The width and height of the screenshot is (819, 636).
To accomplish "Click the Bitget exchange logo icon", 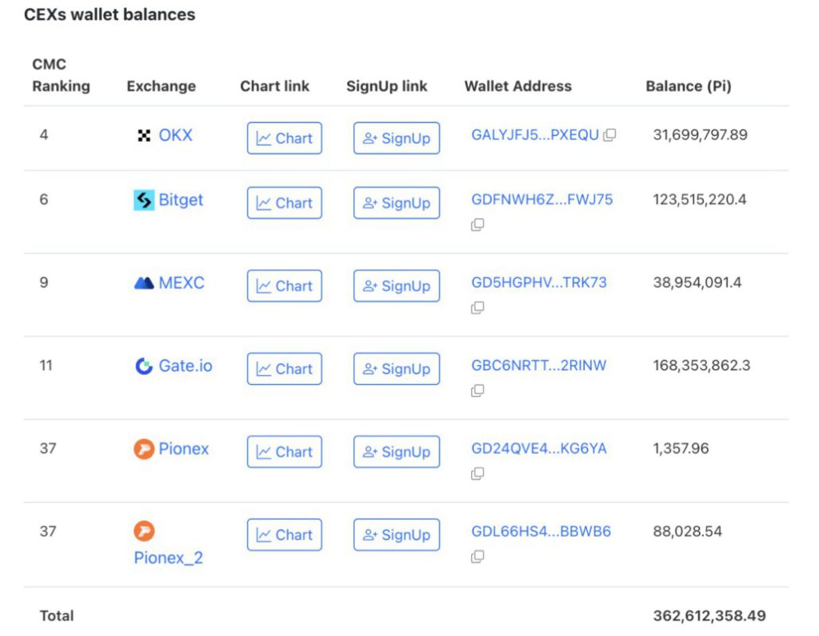I will click(144, 200).
